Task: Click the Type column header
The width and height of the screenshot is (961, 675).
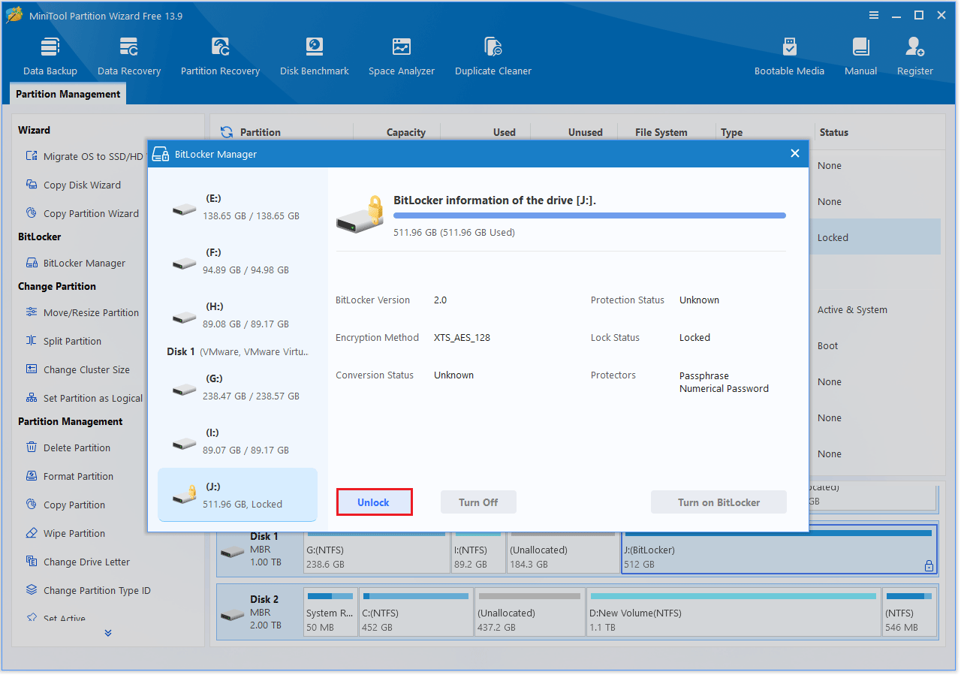Action: 732,132
